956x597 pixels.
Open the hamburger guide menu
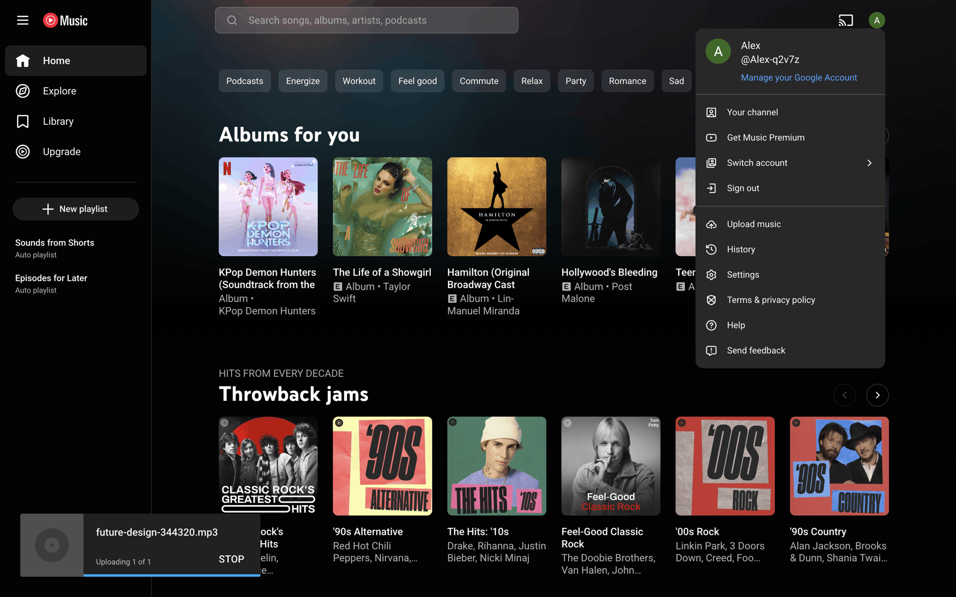pyautogui.click(x=22, y=20)
